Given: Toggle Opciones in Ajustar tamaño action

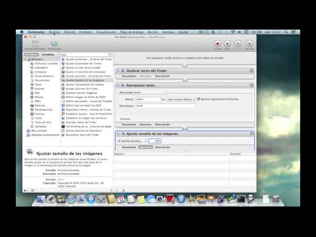Looking at the screenshot, I should [146, 147].
